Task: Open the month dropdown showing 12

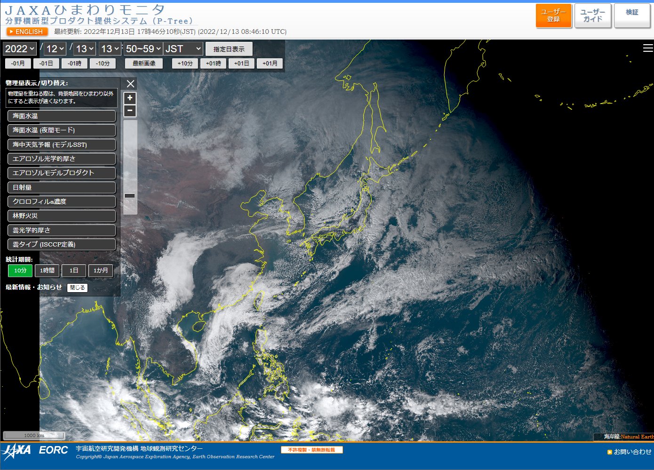Action: pyautogui.click(x=55, y=49)
